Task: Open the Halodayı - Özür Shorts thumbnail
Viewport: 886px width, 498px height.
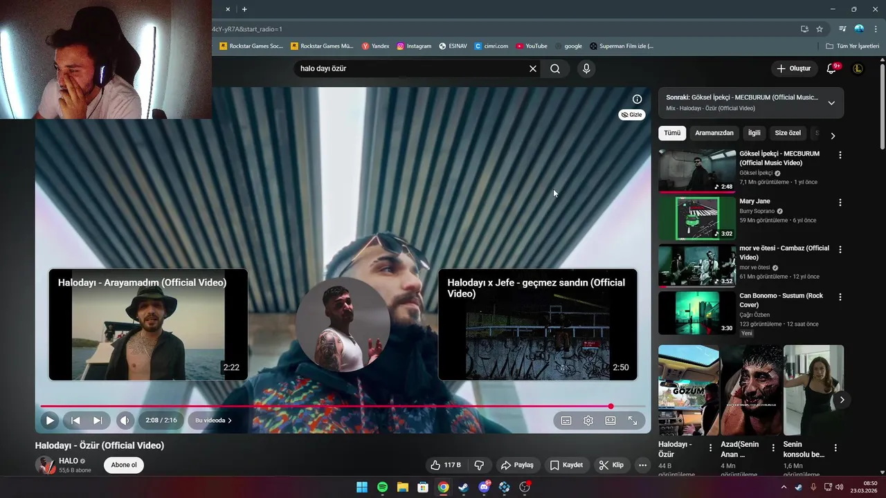Action: tap(689, 390)
